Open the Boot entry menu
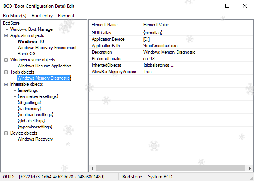Image resolution: width=254 pixels, height=181 pixels. [x=42, y=16]
